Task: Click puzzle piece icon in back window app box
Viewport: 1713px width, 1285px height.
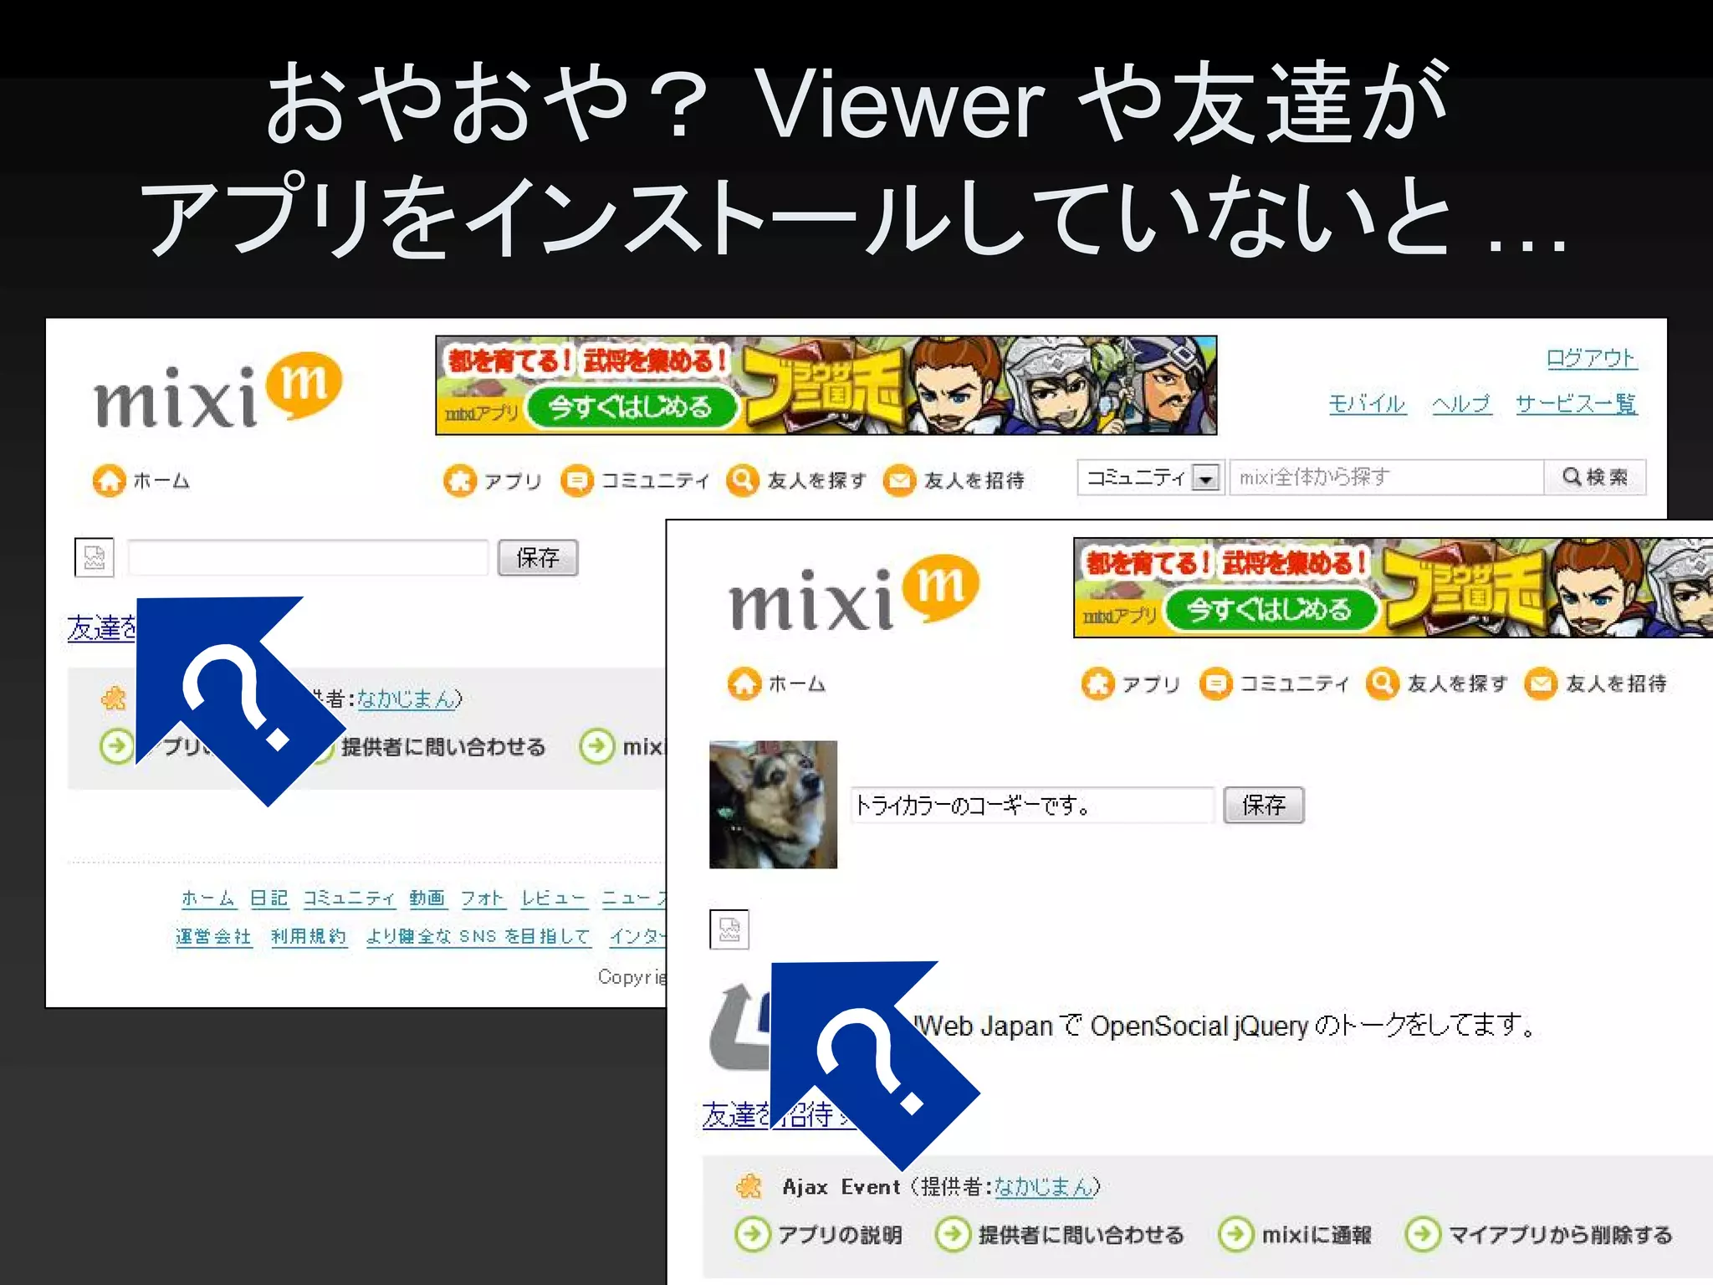Action: pyautogui.click(x=113, y=698)
